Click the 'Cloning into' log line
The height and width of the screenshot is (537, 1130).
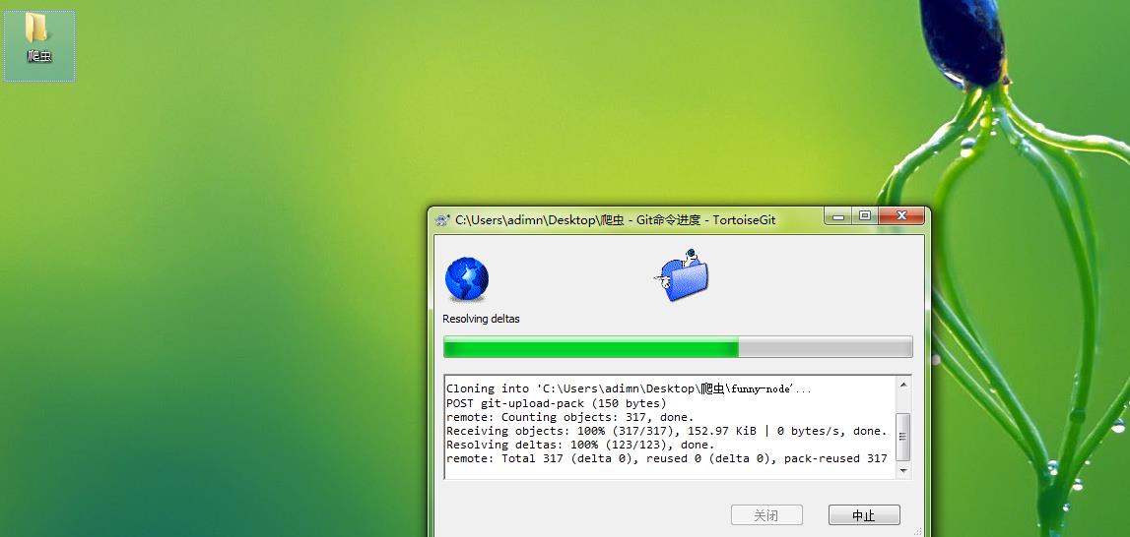click(629, 388)
